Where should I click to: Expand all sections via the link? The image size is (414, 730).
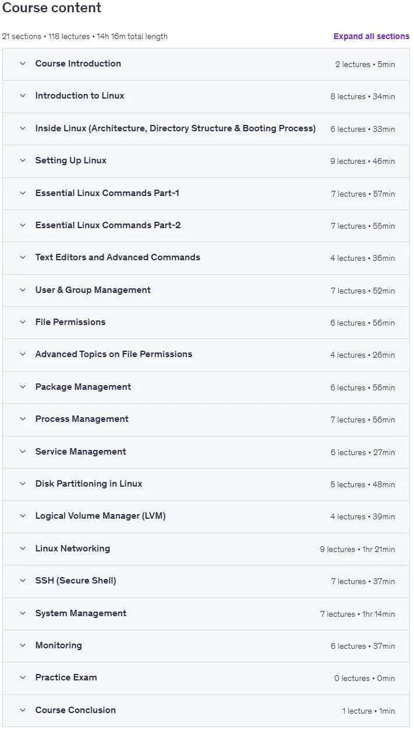point(371,36)
